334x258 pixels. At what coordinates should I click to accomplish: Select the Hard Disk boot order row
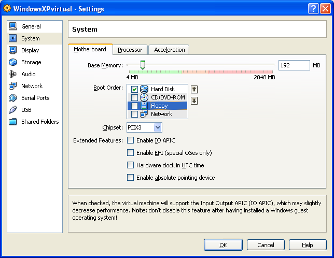(158, 89)
